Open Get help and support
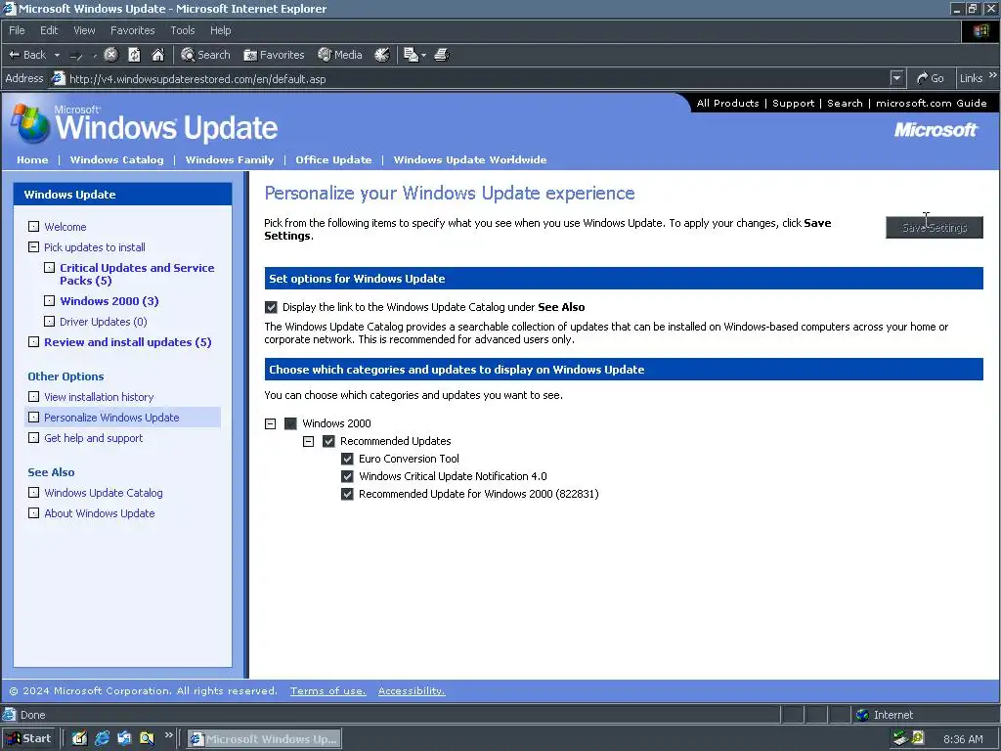 (93, 437)
